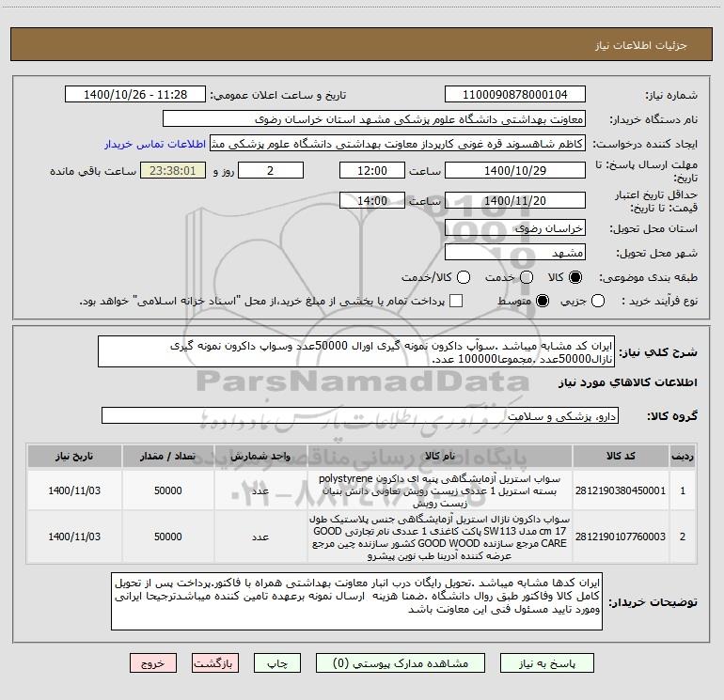Viewport: 724px width, 700px height.
Task: Click the واحد شمارش column header
Action: [x=260, y=456]
